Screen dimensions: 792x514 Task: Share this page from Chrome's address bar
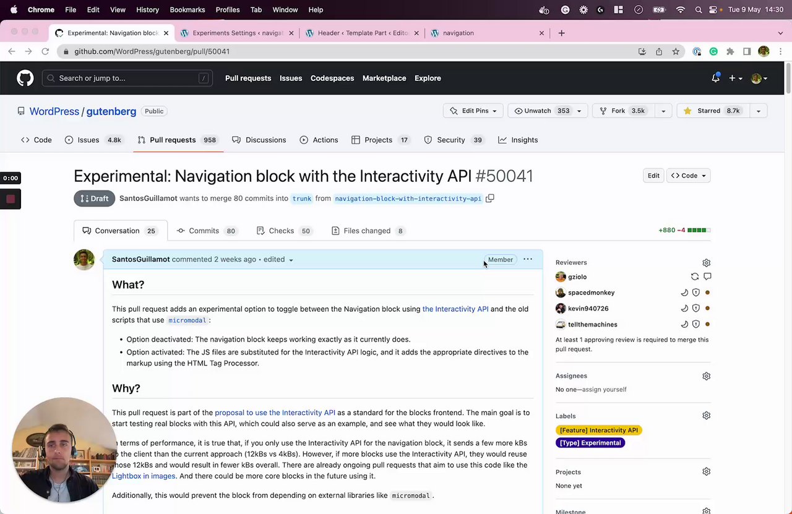point(659,51)
